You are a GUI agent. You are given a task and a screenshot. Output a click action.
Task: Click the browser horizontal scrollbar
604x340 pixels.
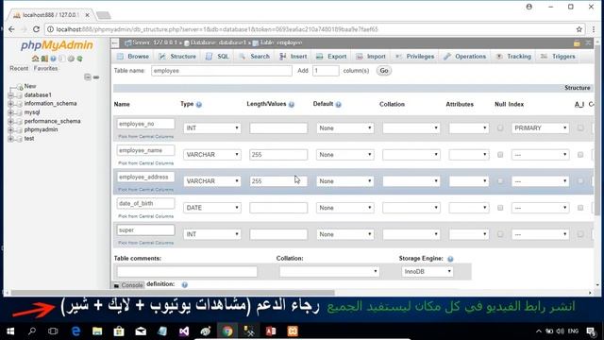click(173, 293)
